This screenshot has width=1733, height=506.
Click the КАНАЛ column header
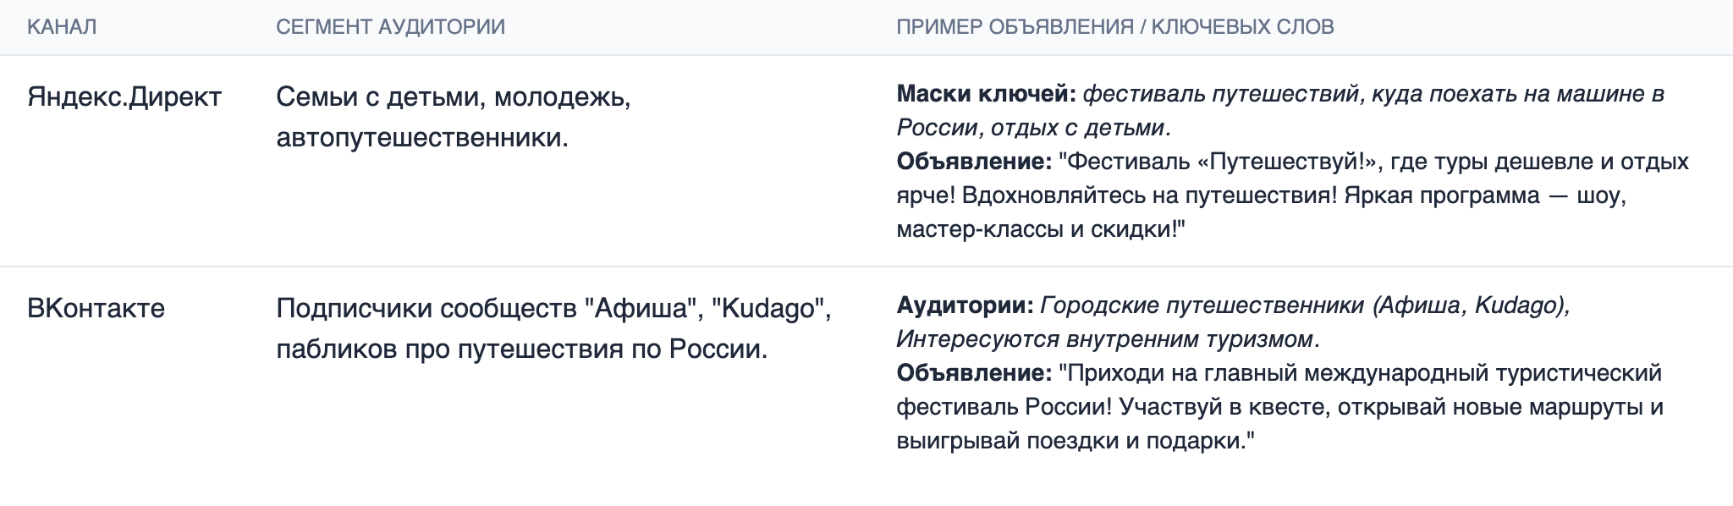tap(62, 27)
